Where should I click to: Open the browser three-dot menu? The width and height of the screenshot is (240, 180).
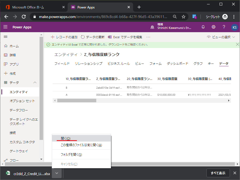234,17
